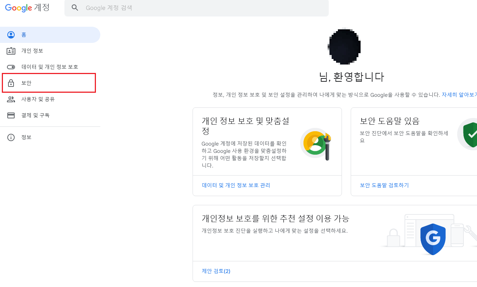Open the 자세히 알아보기 link

(459, 95)
